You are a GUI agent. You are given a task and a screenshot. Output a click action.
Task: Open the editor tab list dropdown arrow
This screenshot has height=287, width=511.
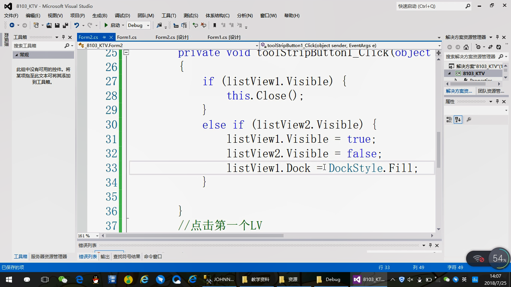pyautogui.click(x=439, y=37)
